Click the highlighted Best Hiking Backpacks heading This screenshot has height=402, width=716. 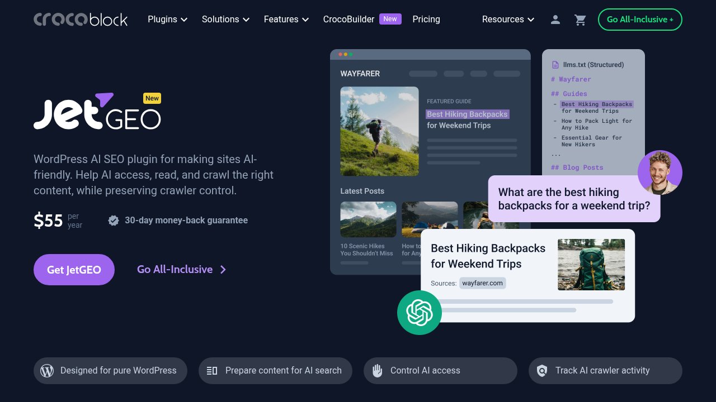coord(468,114)
